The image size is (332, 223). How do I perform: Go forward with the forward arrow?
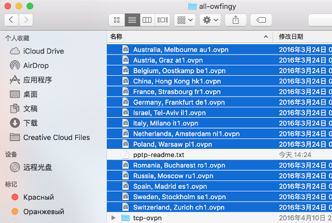25,20
